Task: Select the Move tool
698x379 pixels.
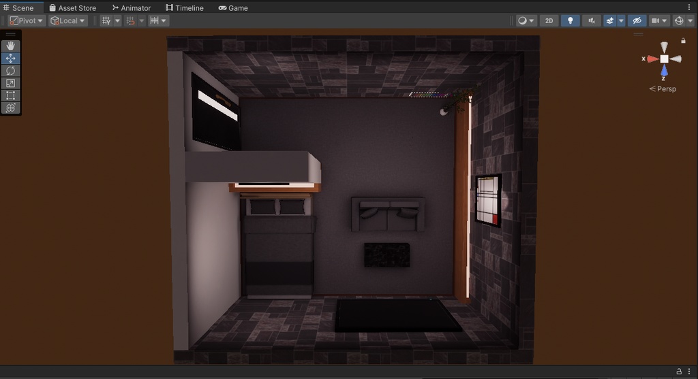Action: tap(11, 59)
